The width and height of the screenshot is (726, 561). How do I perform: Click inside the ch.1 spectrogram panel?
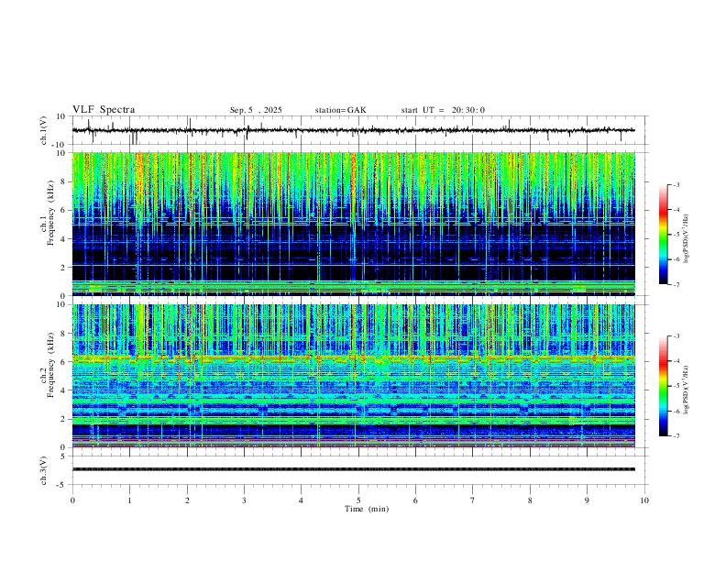click(353, 224)
